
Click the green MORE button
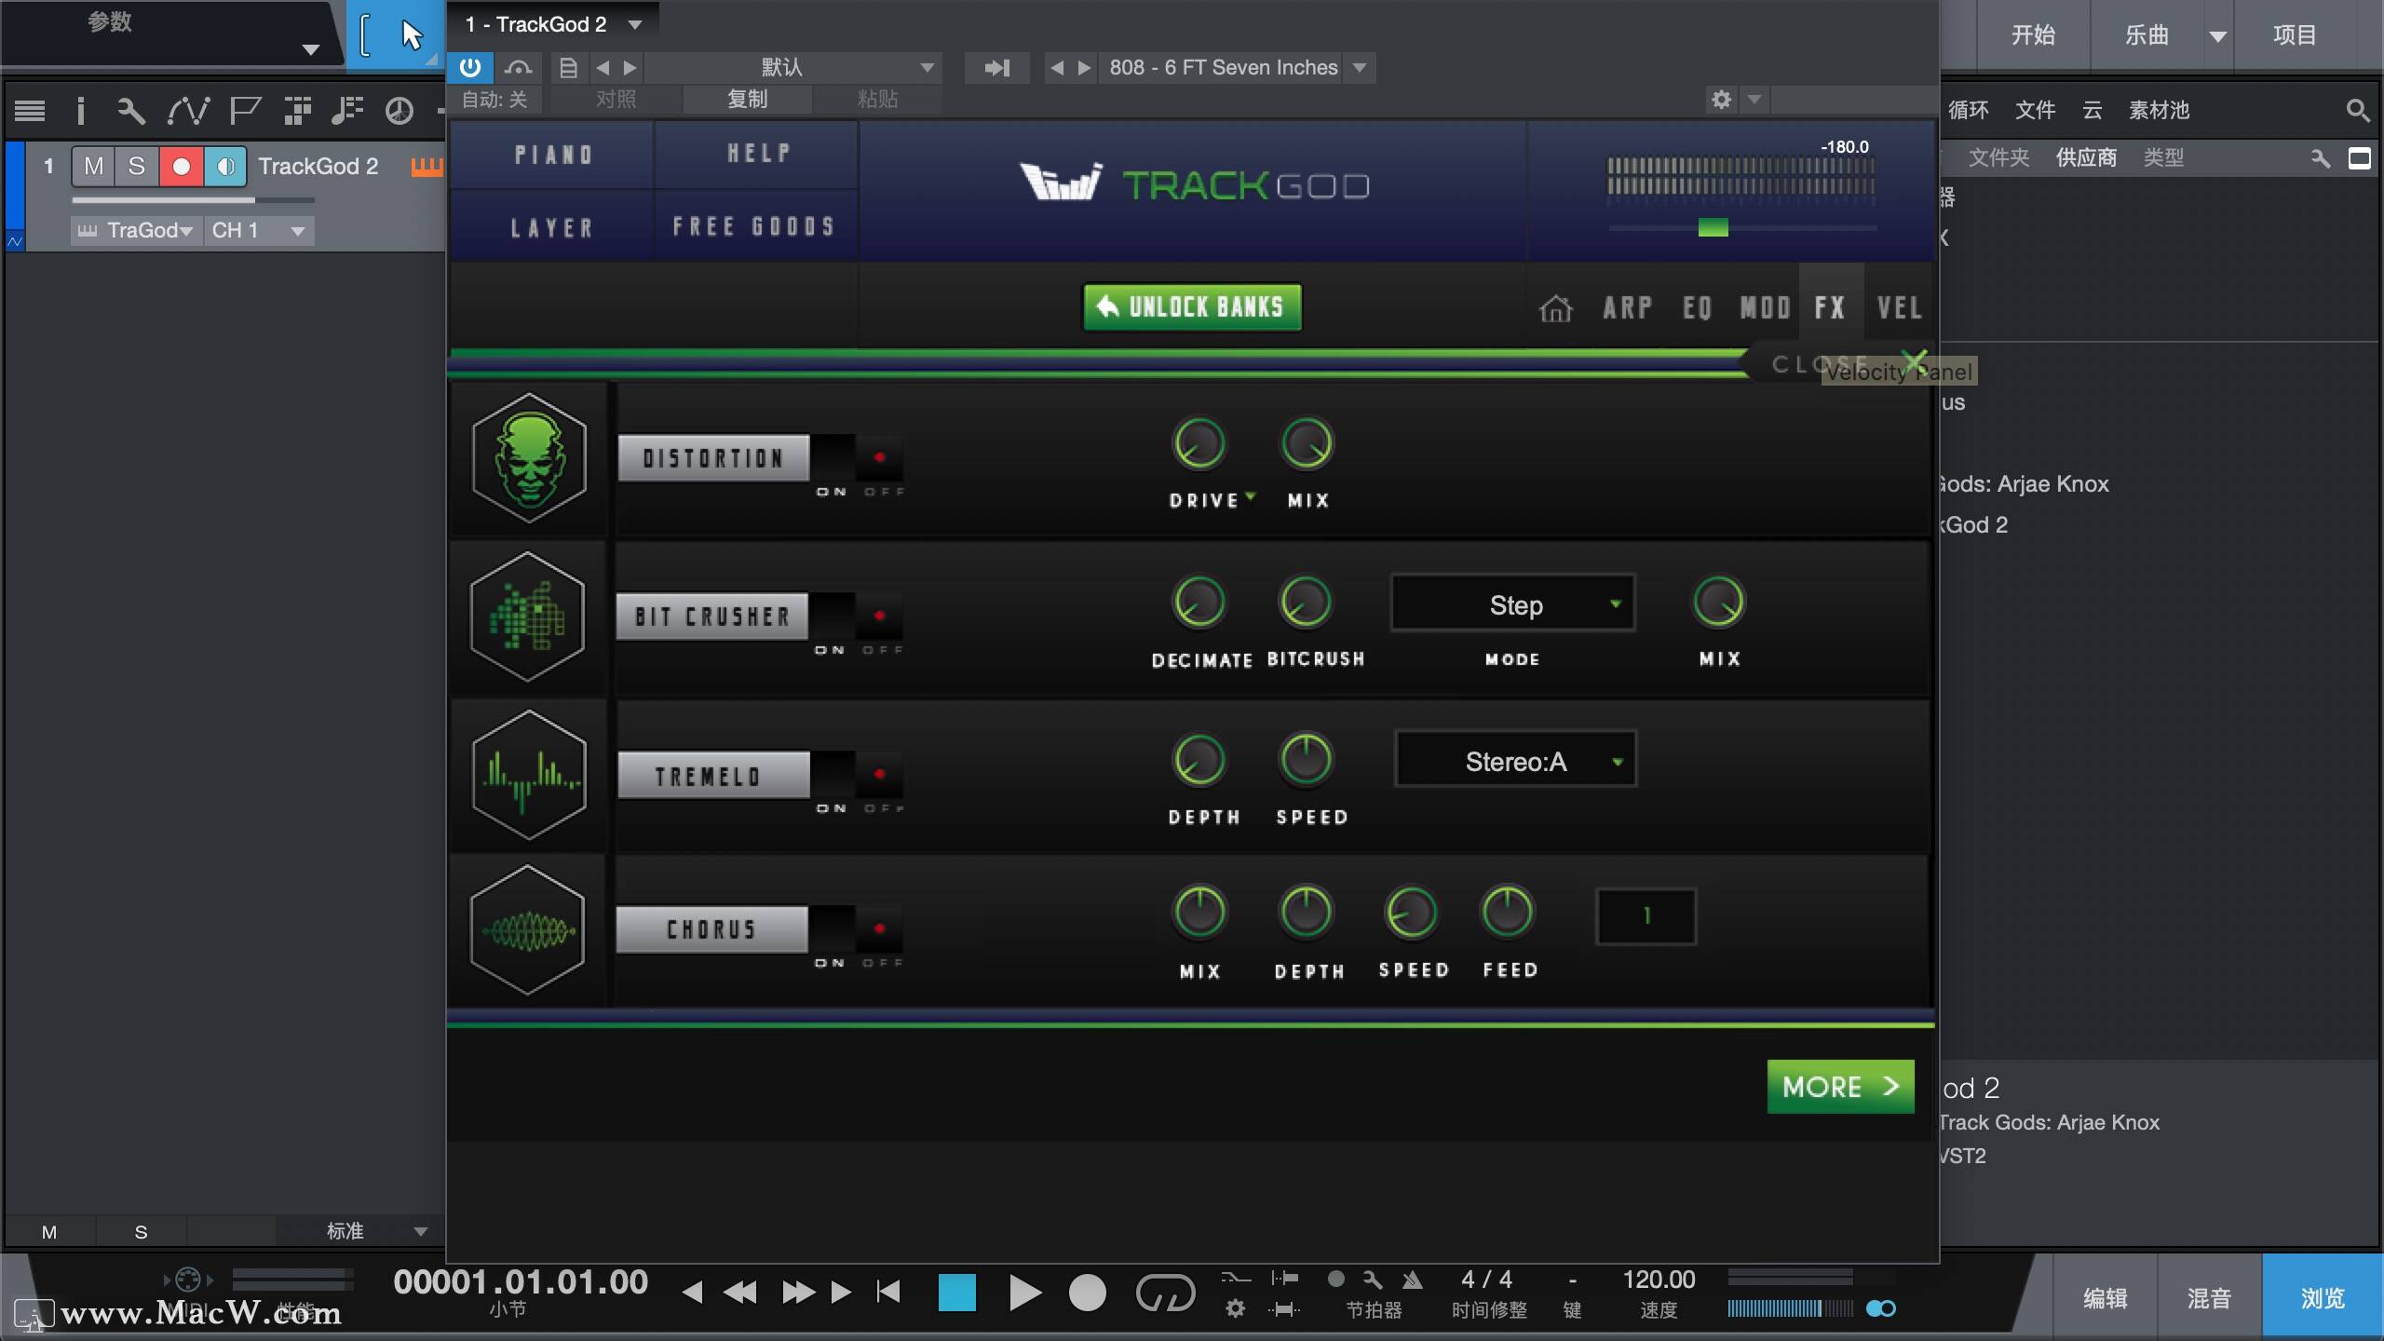point(1840,1087)
